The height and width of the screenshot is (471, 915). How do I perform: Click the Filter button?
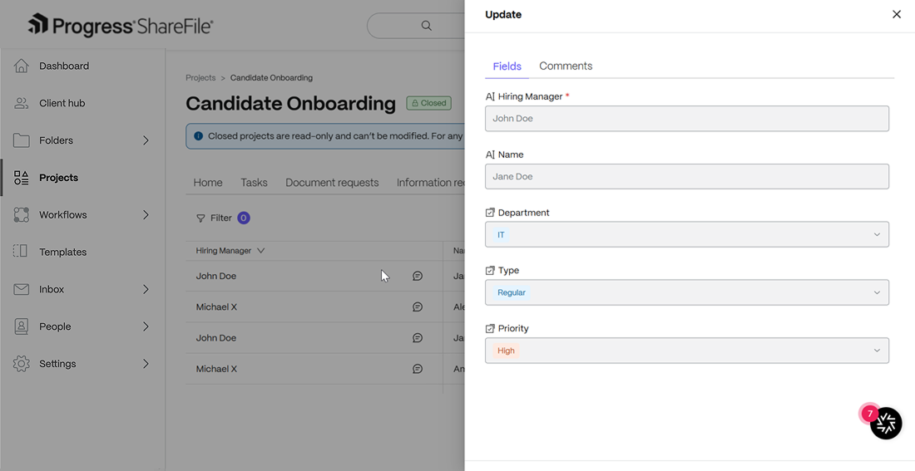[x=222, y=218]
